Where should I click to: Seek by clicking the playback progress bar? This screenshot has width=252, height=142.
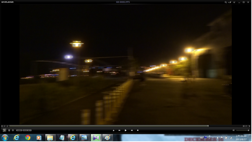pos(126,126)
